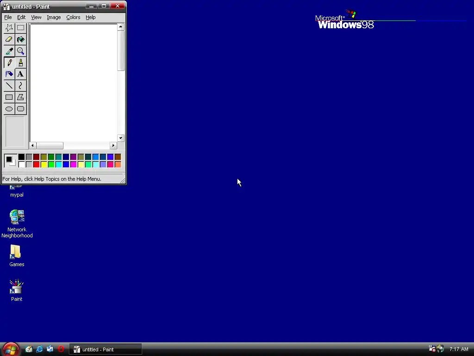Click the window resize grip corner
Screen dimensions: 474x356
pos(123,181)
